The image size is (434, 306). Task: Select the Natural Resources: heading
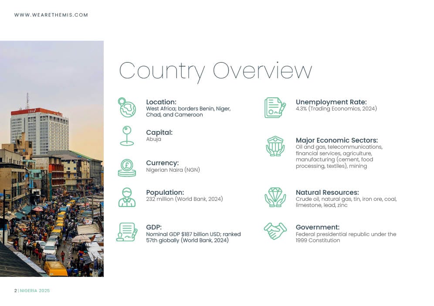(x=327, y=193)
